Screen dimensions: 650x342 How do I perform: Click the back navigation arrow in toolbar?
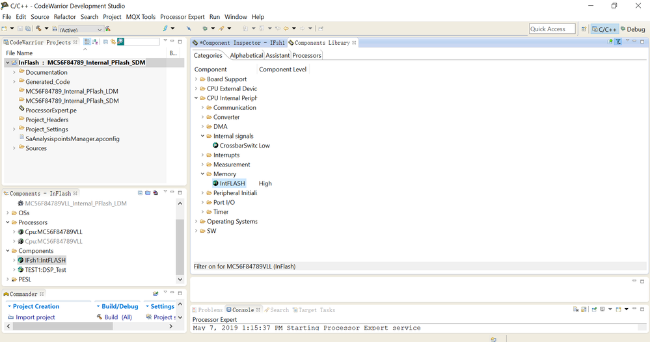(x=286, y=29)
